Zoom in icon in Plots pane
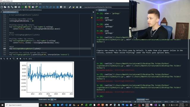Image resolution: width=190 pixels, height=107 pixels. tap(26, 59)
